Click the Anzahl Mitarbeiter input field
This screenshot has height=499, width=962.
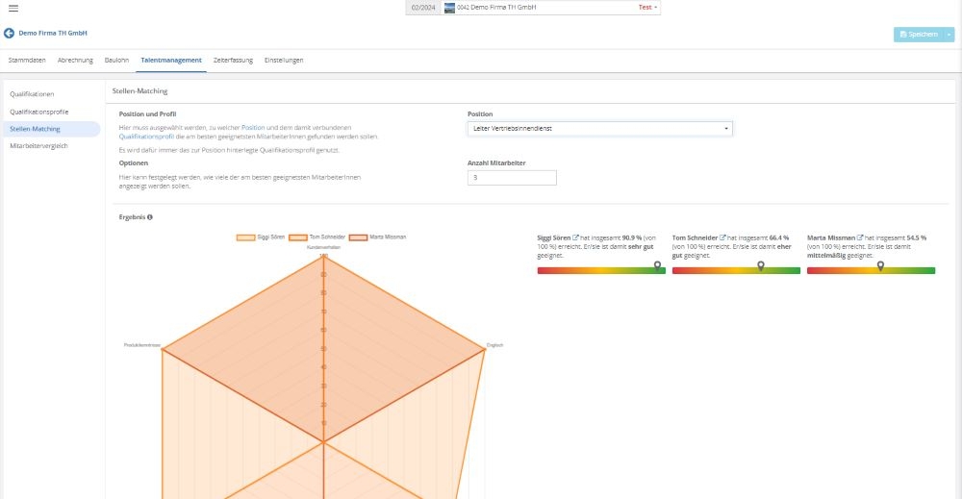(512, 178)
